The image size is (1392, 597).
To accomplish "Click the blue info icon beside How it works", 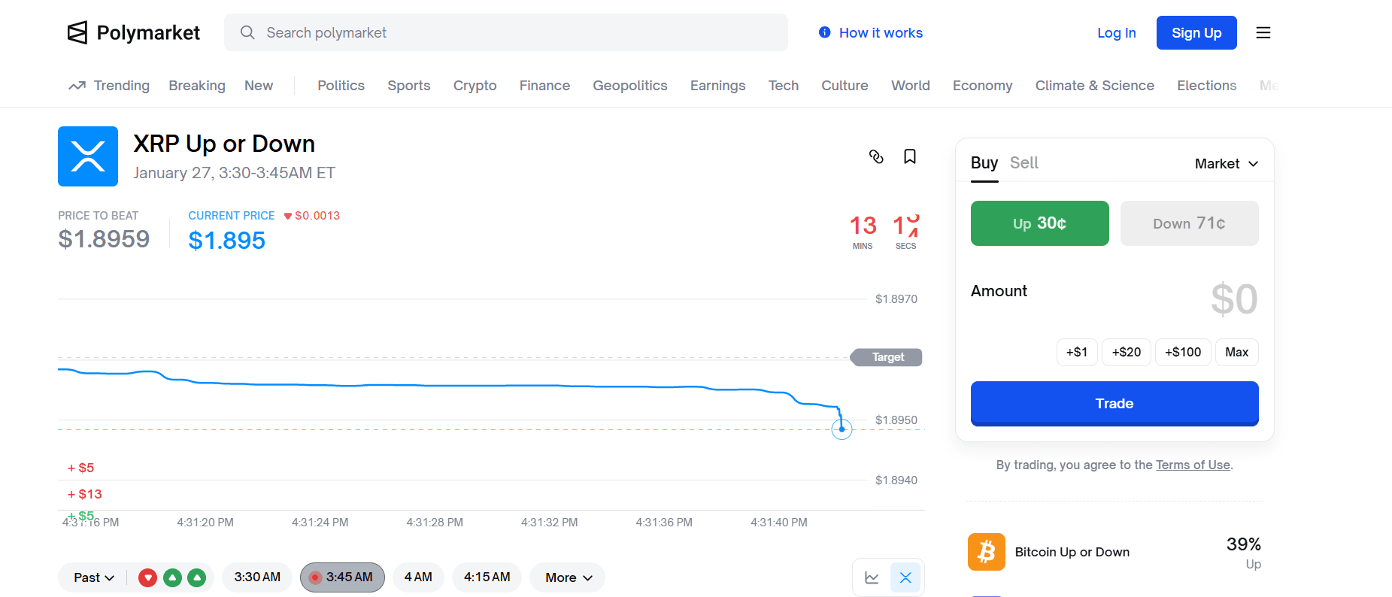I will pyautogui.click(x=825, y=32).
